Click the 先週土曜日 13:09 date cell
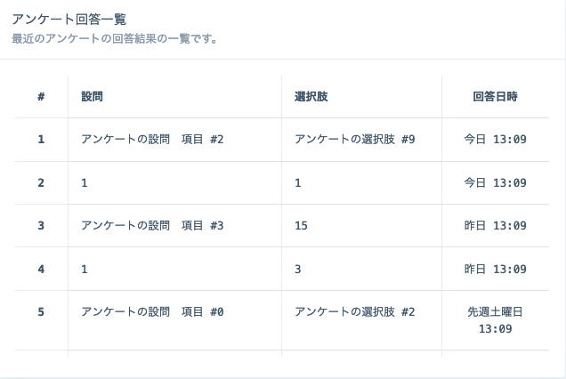Image resolution: width=566 pixels, height=379 pixels. coord(495,320)
